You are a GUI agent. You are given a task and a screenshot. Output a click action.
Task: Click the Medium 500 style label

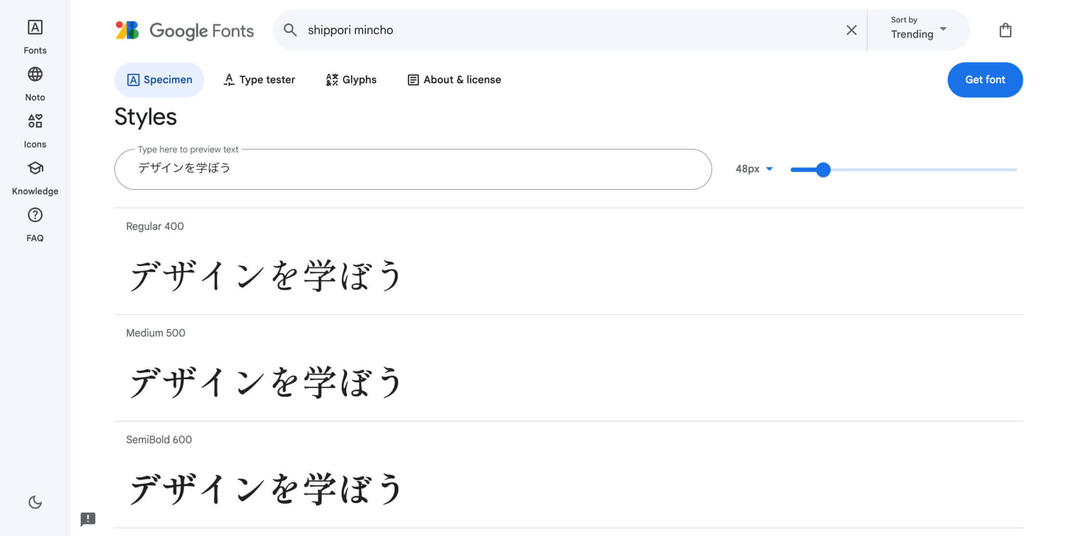(155, 333)
